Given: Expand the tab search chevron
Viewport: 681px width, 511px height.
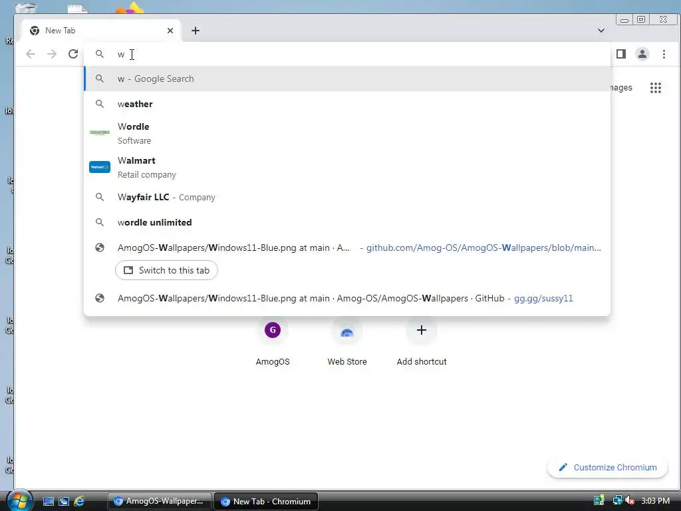Looking at the screenshot, I should pyautogui.click(x=601, y=31).
